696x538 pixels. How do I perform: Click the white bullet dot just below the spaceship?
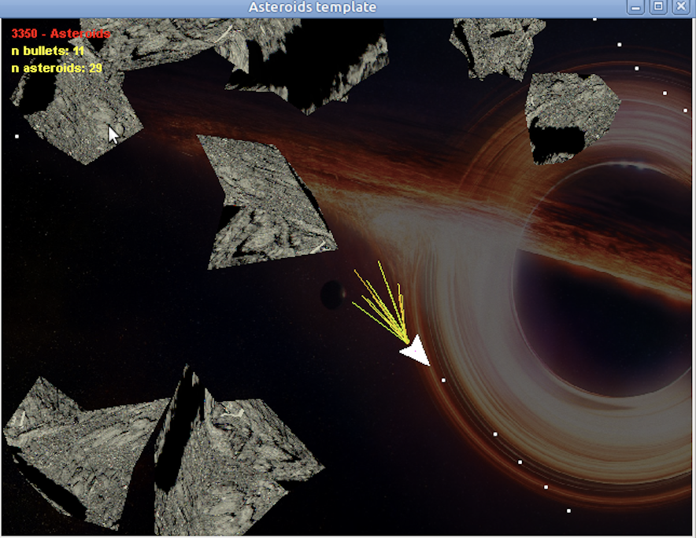point(443,381)
